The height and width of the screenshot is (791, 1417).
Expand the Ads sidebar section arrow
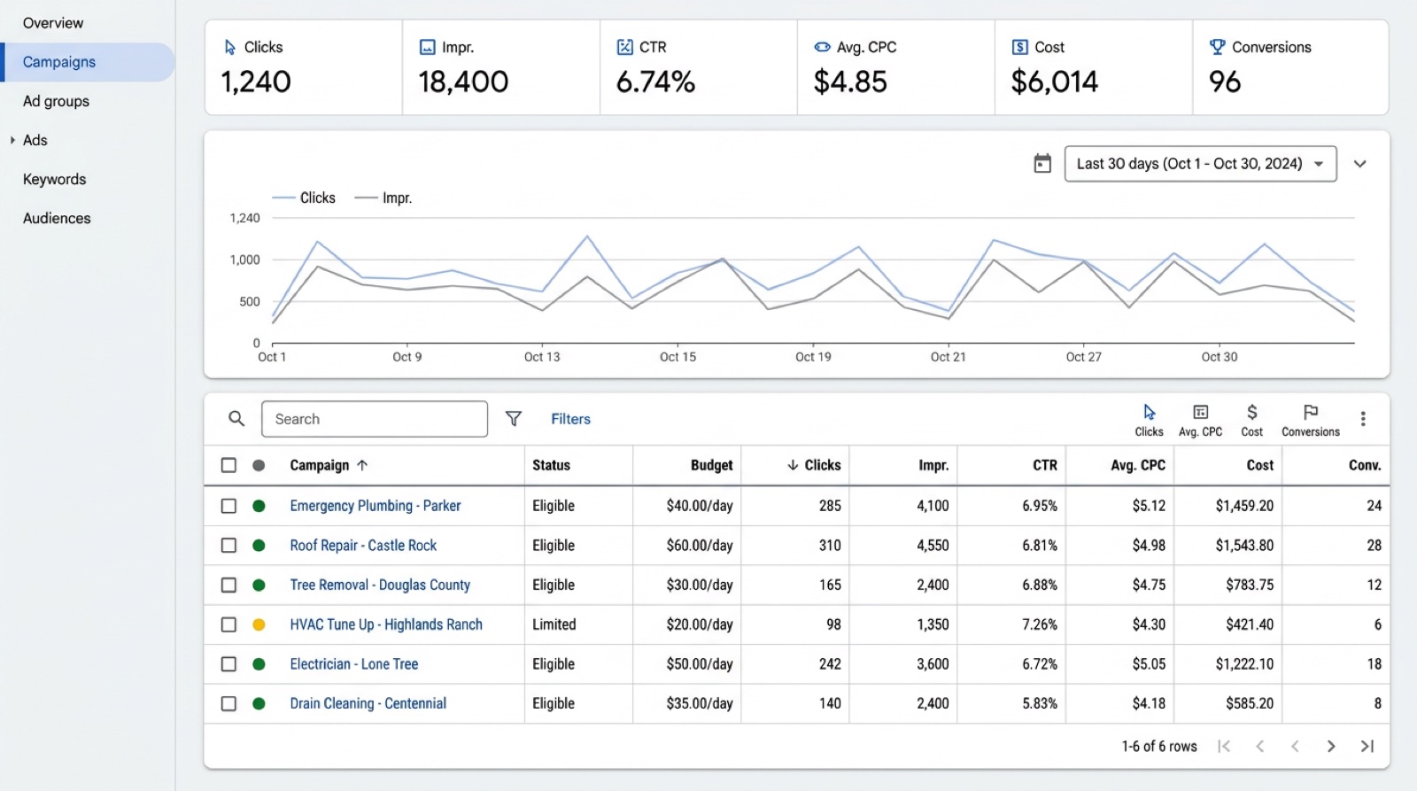click(12, 140)
